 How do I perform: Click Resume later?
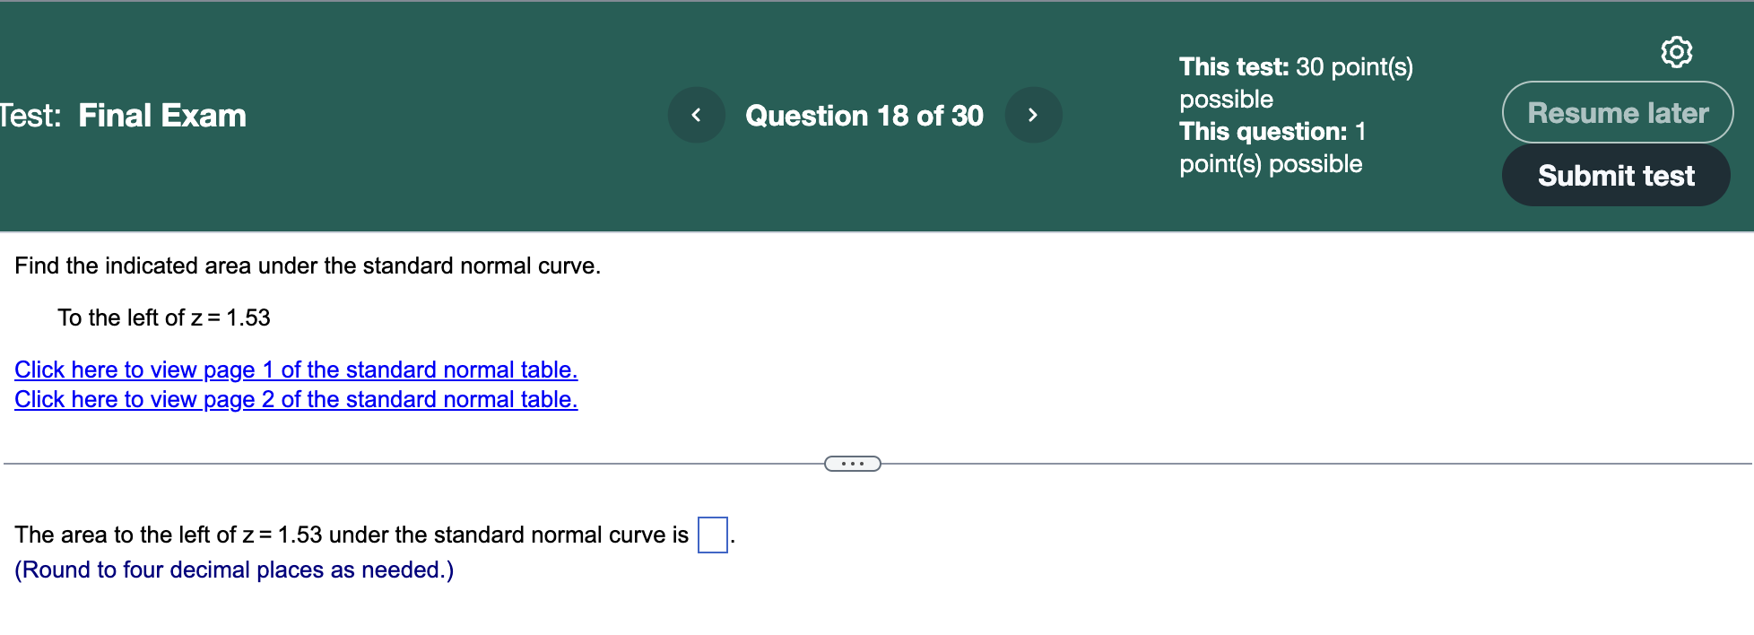[x=1617, y=113]
